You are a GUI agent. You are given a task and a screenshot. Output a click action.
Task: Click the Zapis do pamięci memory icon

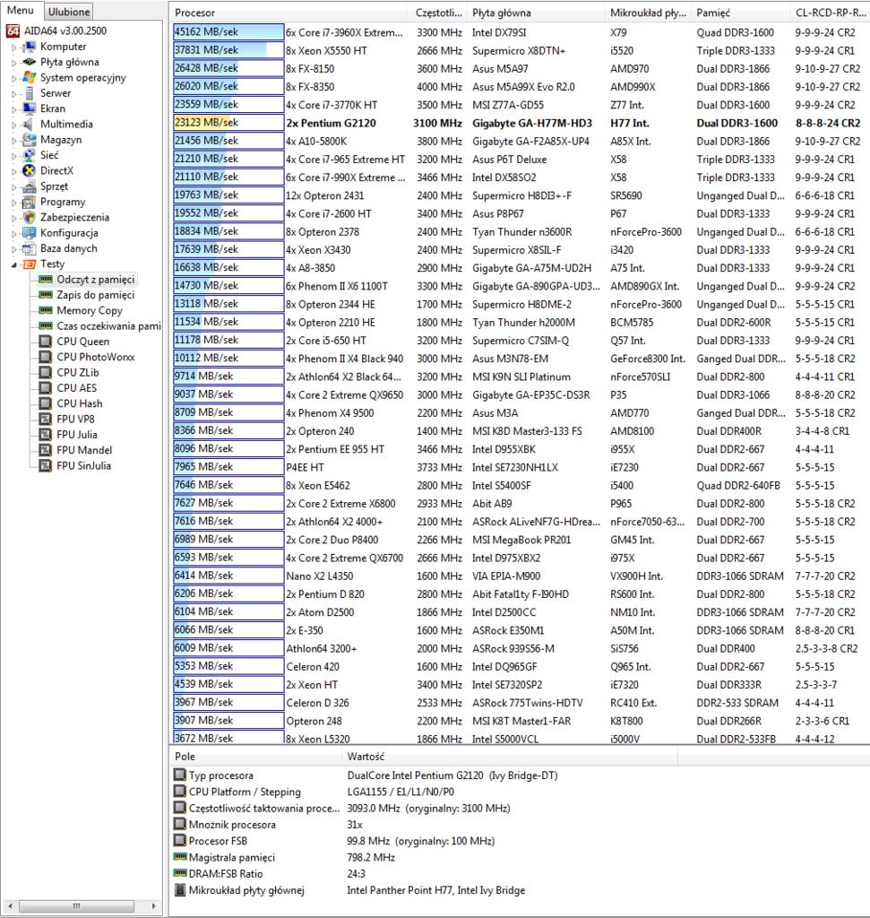[x=46, y=295]
